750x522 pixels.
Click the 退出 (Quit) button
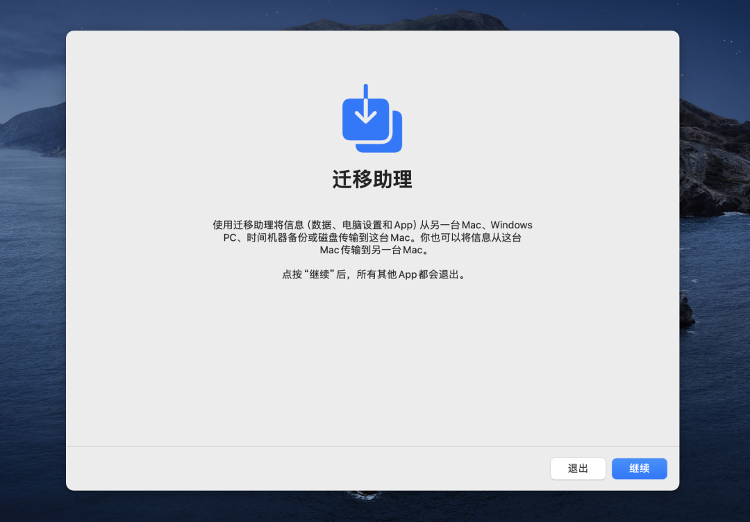click(578, 469)
